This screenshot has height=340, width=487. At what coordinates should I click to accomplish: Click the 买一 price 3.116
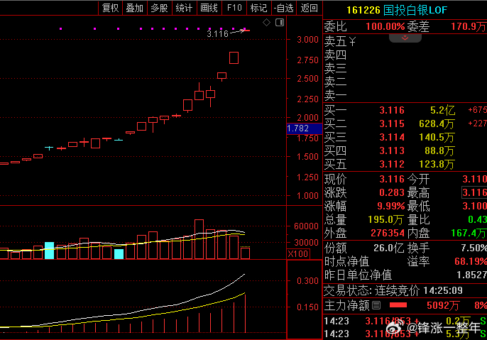pos(392,110)
